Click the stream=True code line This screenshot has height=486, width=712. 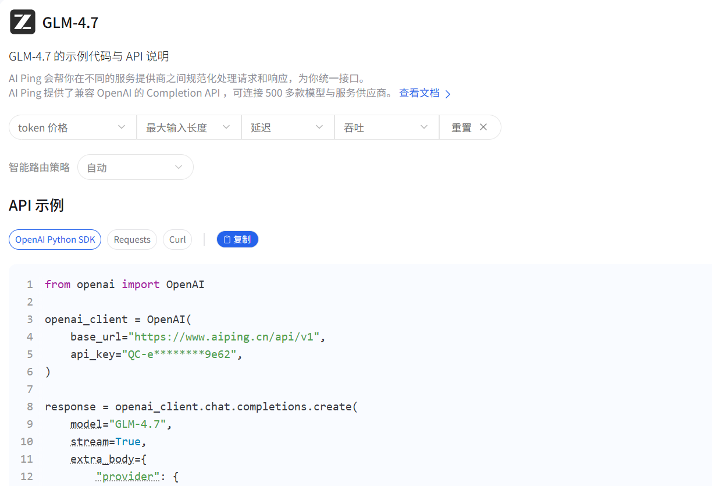pyautogui.click(x=108, y=441)
